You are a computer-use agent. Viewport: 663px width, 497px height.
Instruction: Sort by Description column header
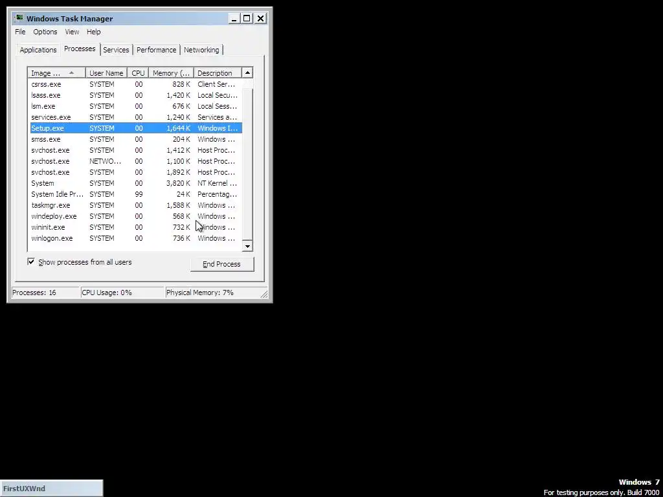click(218, 73)
